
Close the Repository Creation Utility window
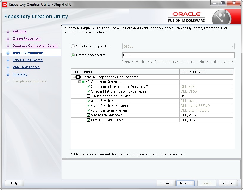pos(234,3)
